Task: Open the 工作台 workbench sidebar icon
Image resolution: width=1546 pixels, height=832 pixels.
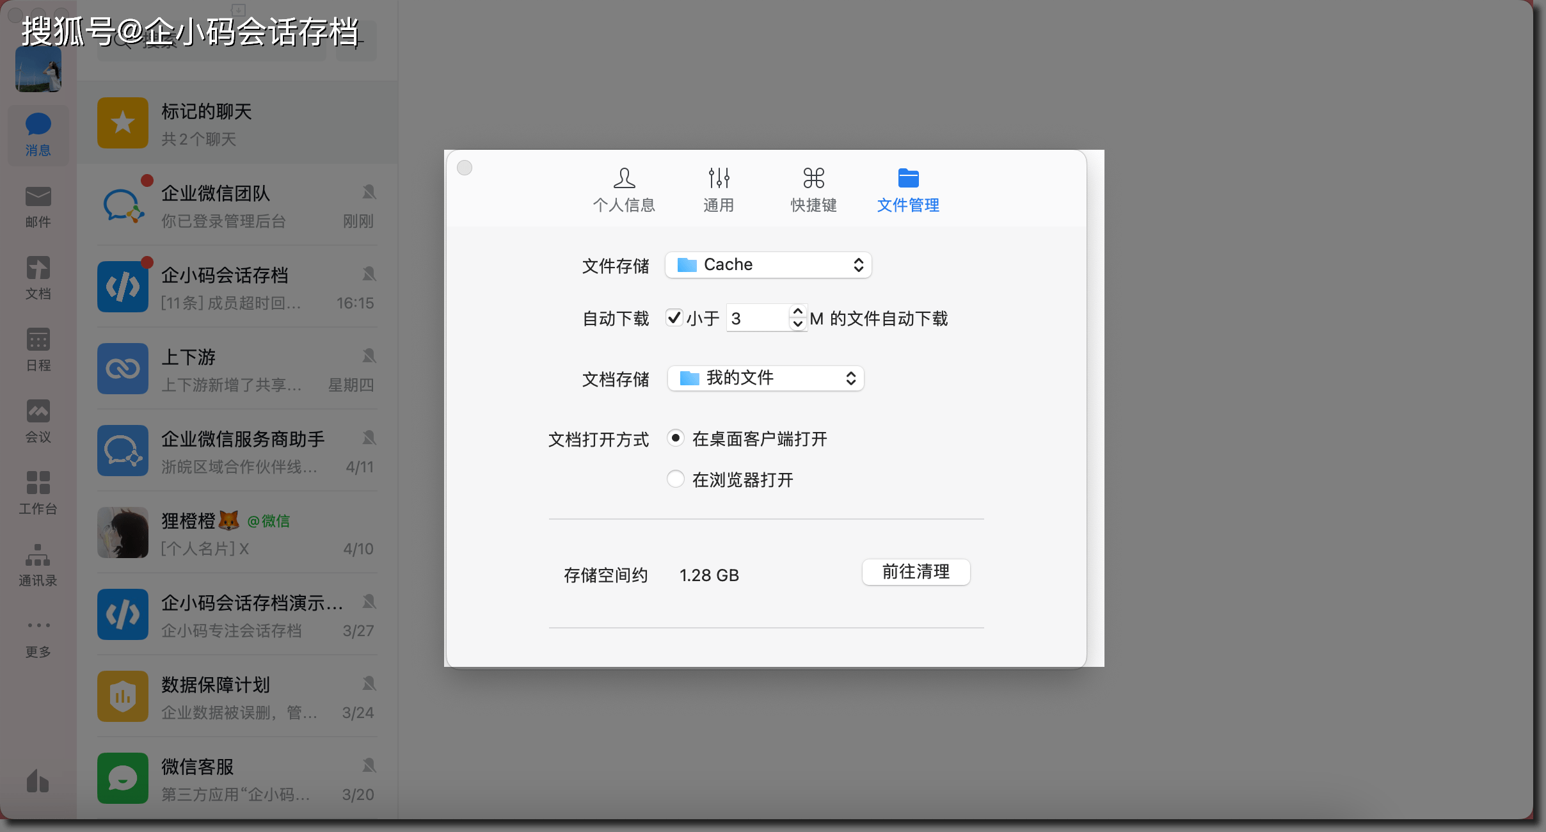Action: 38,493
